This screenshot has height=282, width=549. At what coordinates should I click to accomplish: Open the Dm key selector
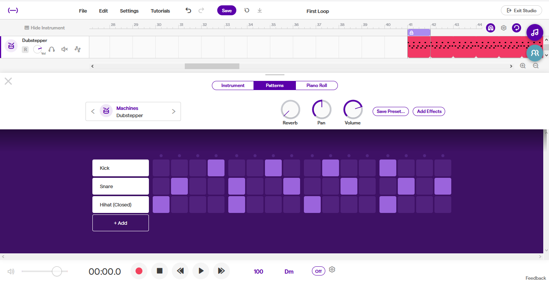(289, 271)
